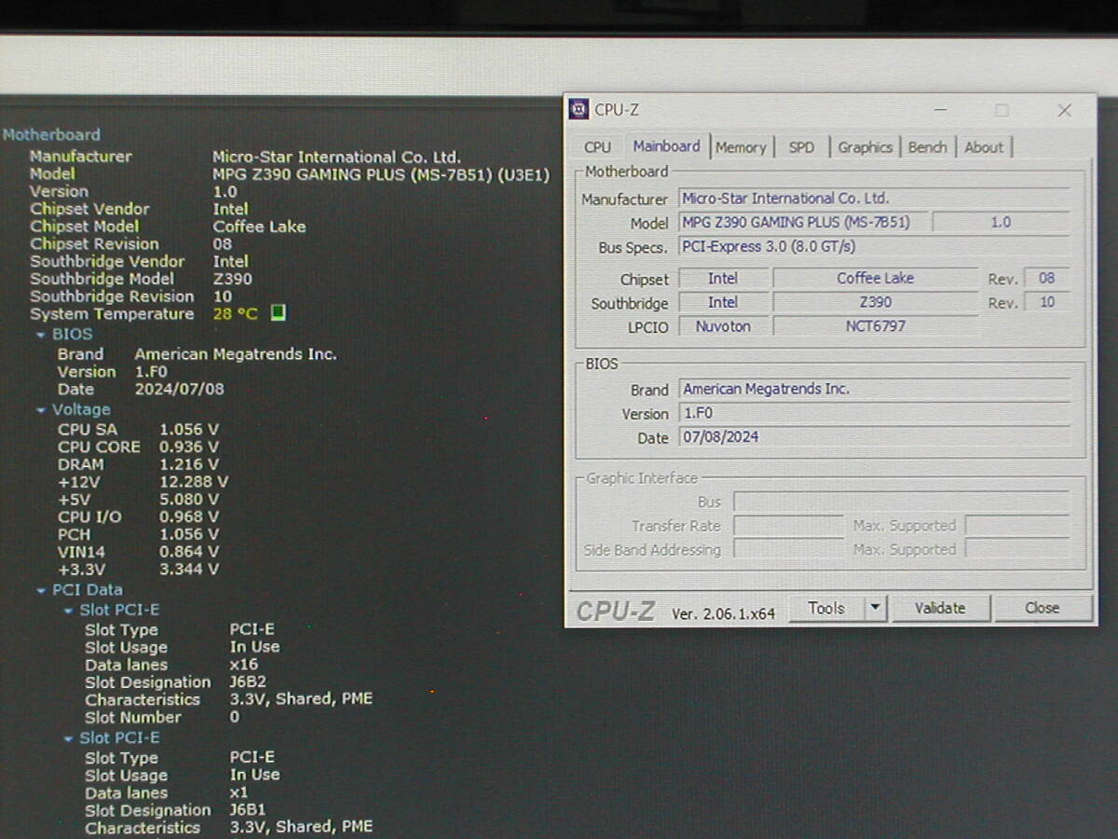The width and height of the screenshot is (1118, 839).
Task: Click the Chipset Rev. 08 field
Action: point(1046,278)
